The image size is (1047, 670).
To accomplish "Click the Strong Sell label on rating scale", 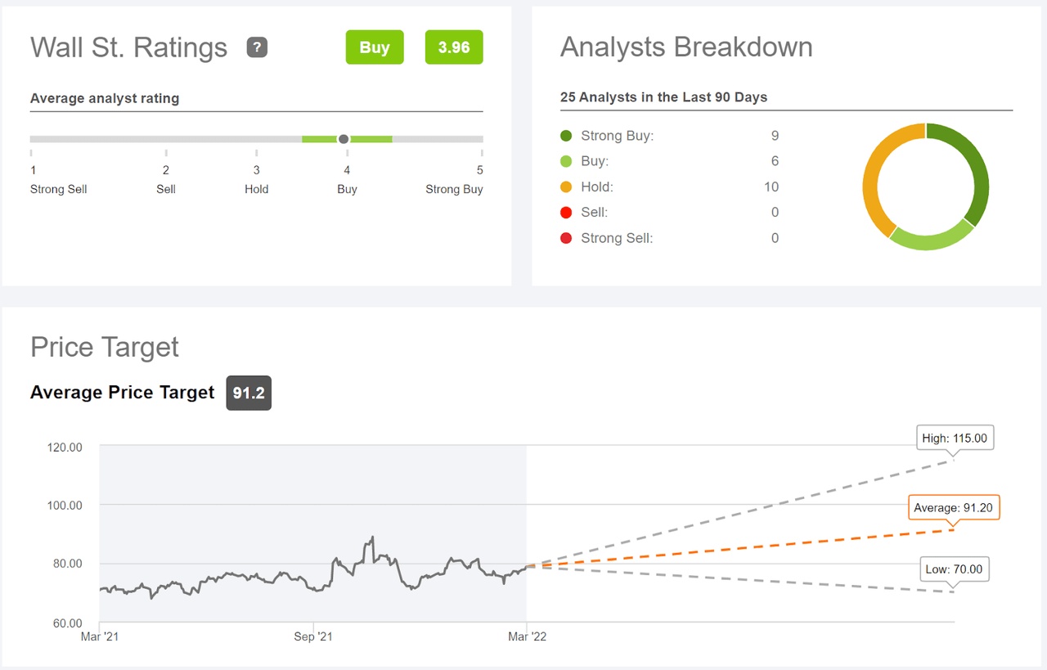I will 59,189.
